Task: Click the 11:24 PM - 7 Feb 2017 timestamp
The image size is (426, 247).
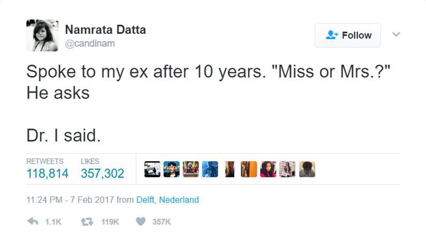Action: (x=70, y=200)
